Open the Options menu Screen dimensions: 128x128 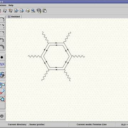tap(3, 5)
